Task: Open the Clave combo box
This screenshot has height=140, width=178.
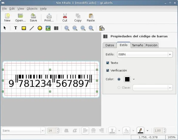Action: [x=153, y=88]
